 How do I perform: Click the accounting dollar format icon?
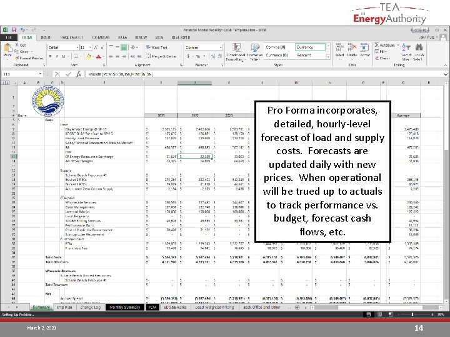tap(188, 56)
